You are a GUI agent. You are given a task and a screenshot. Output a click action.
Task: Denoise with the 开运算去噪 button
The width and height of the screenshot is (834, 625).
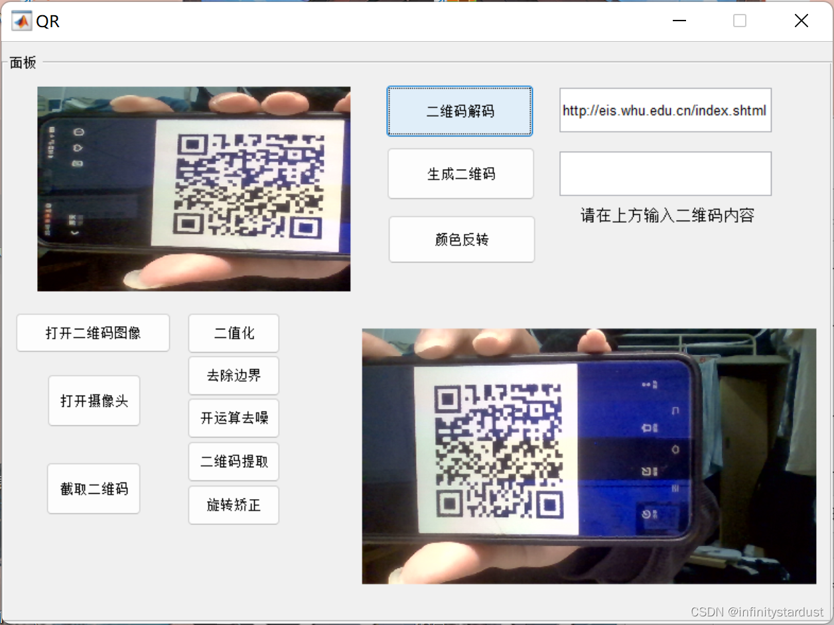[x=234, y=418]
